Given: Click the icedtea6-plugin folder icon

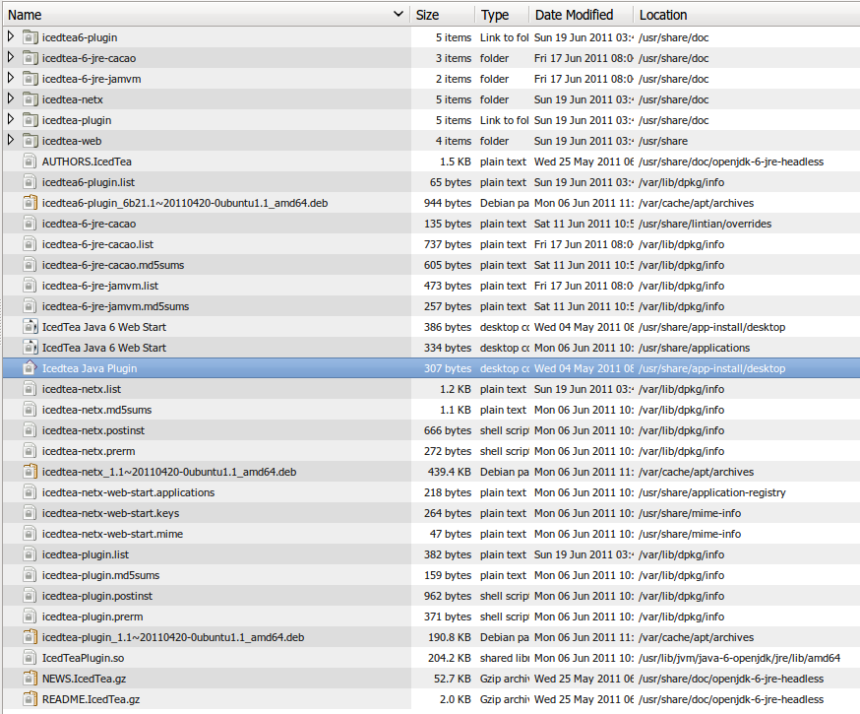Looking at the screenshot, I should pos(30,37).
